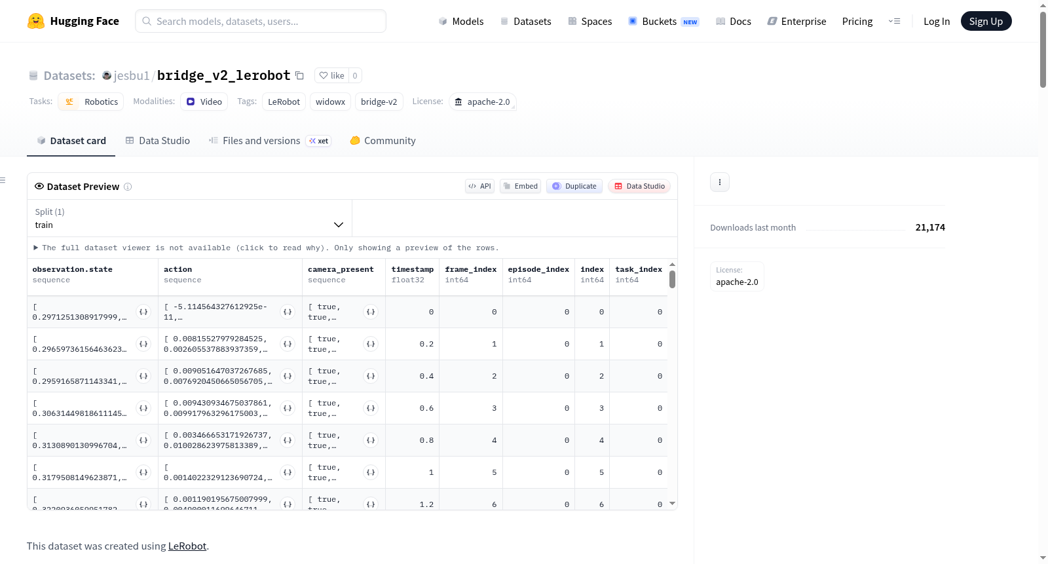This screenshot has height=564, width=1048.
Task: Click the bridge-v2 tag
Action: (x=379, y=102)
